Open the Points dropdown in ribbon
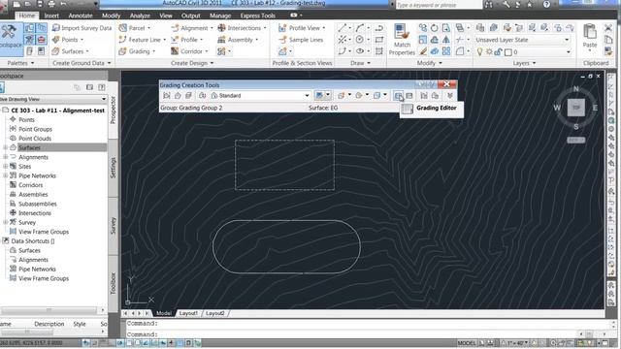The width and height of the screenshot is (621, 349). point(68,40)
